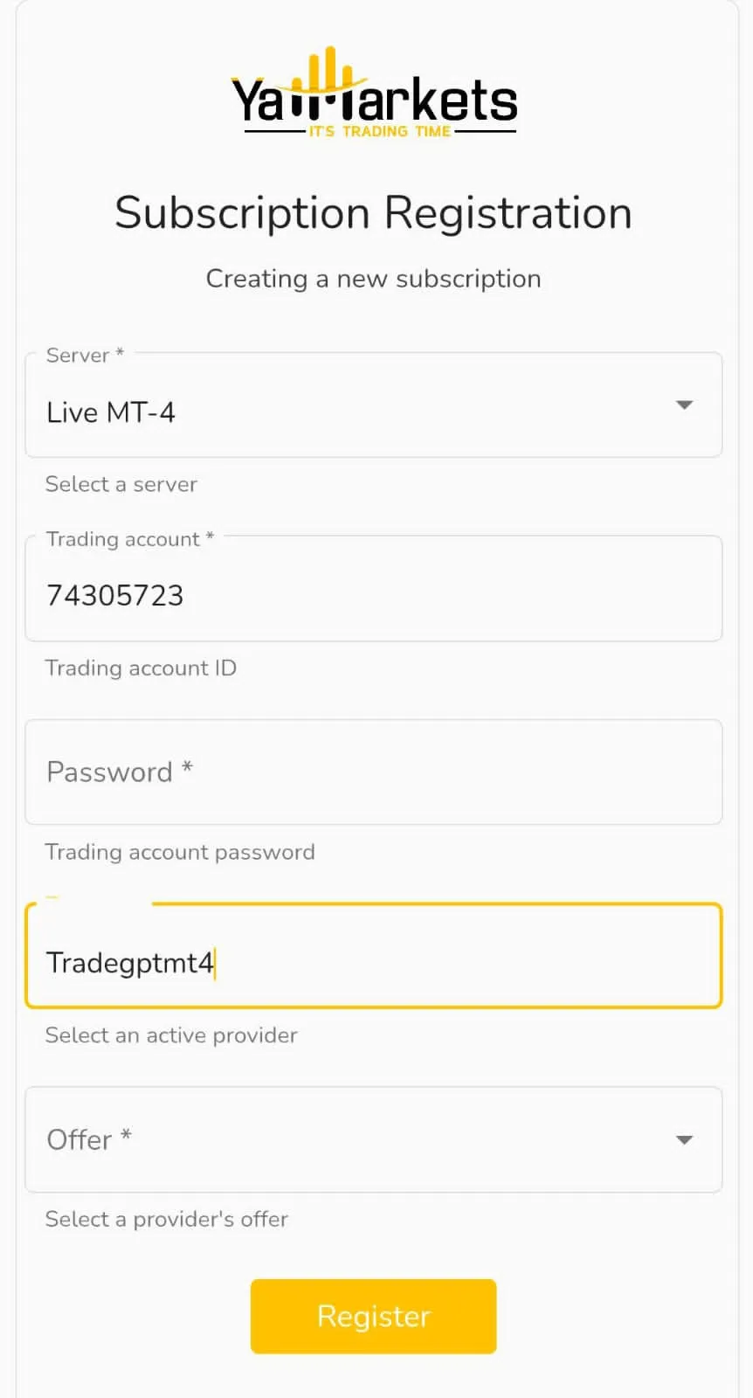The image size is (753, 1398).
Task: Open the Server selection field showing Live MT-4
Action: tap(349, 405)
